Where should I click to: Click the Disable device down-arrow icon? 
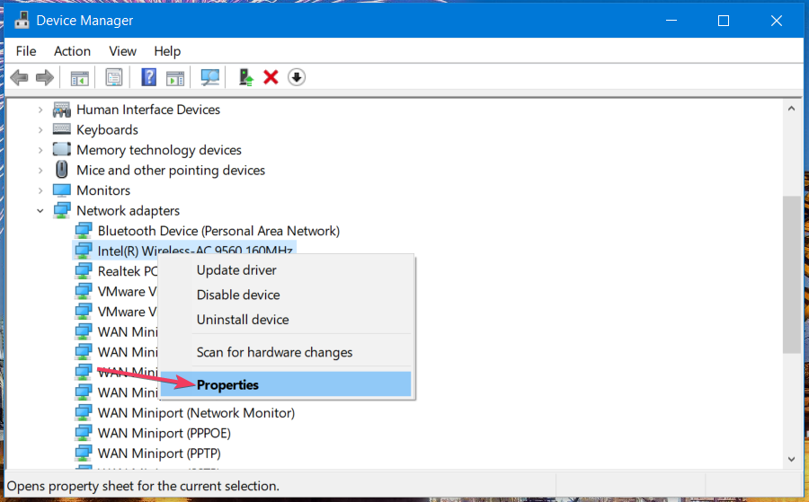coord(296,77)
